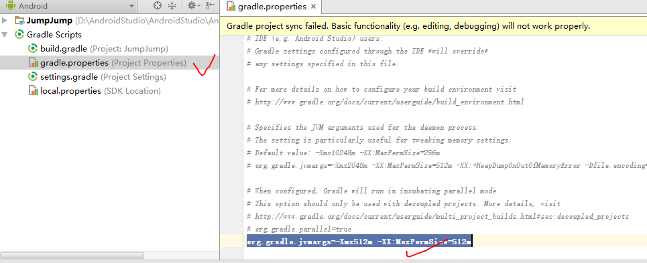This screenshot has width=647, height=263.
Task: Click the Gradle Scripts icon
Action: click(19, 35)
